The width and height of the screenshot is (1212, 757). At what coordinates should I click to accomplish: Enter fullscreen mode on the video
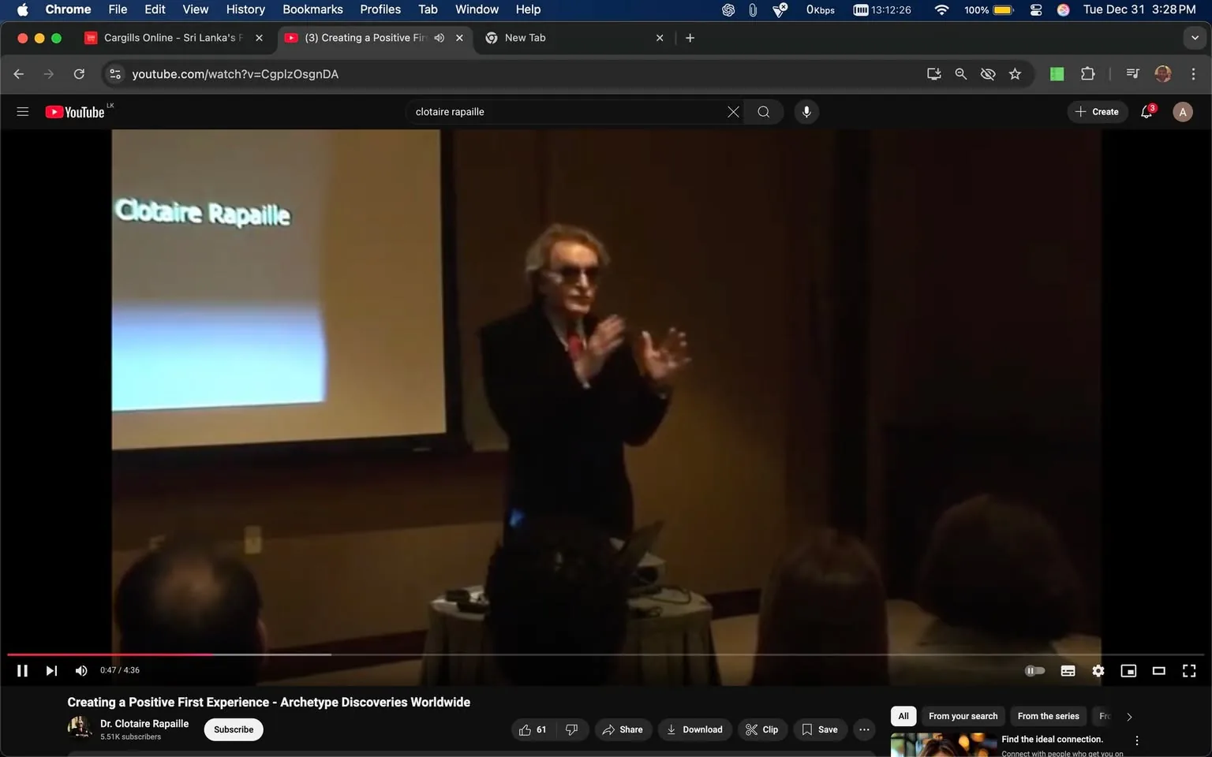click(1188, 670)
